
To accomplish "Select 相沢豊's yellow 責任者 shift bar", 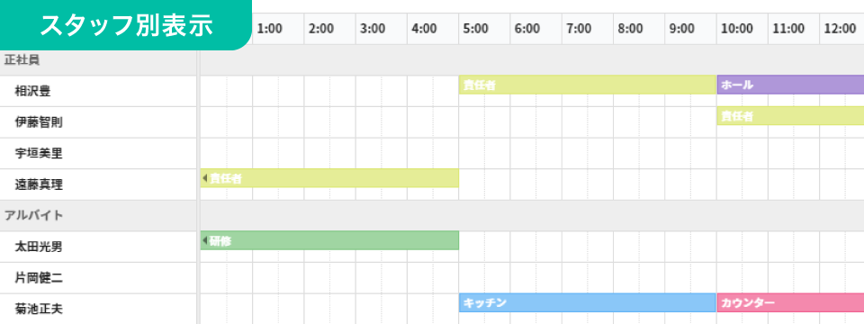I will 588,85.
